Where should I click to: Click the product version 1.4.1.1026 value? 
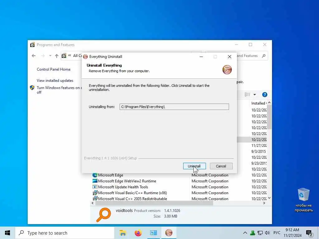pyautogui.click(x=172, y=211)
